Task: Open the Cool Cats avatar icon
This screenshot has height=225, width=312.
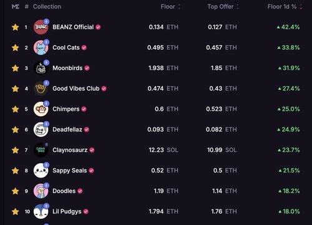Action: [41, 47]
